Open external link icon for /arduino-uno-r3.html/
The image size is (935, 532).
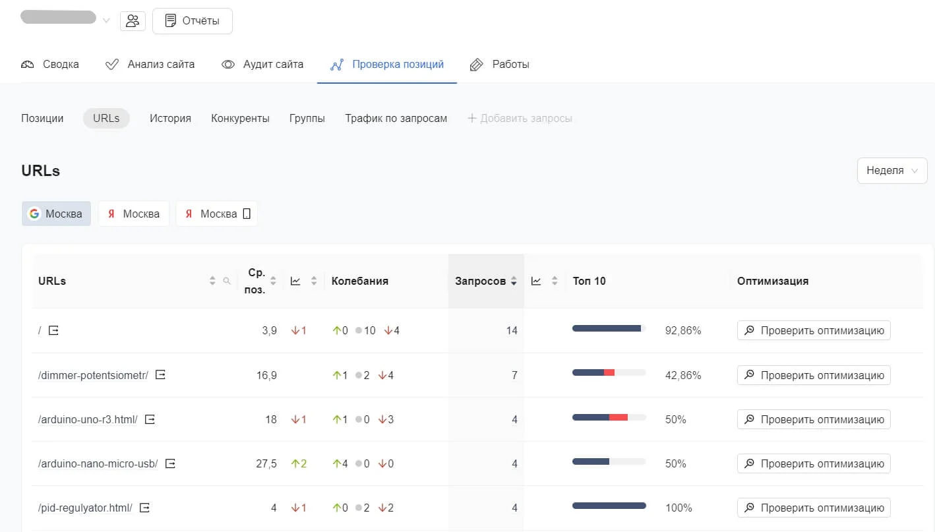[150, 419]
